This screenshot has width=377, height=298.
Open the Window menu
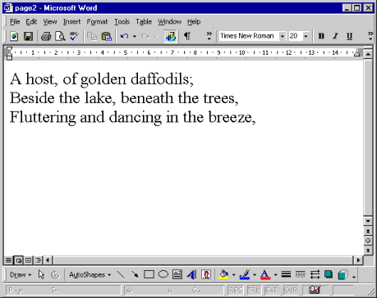pos(169,21)
